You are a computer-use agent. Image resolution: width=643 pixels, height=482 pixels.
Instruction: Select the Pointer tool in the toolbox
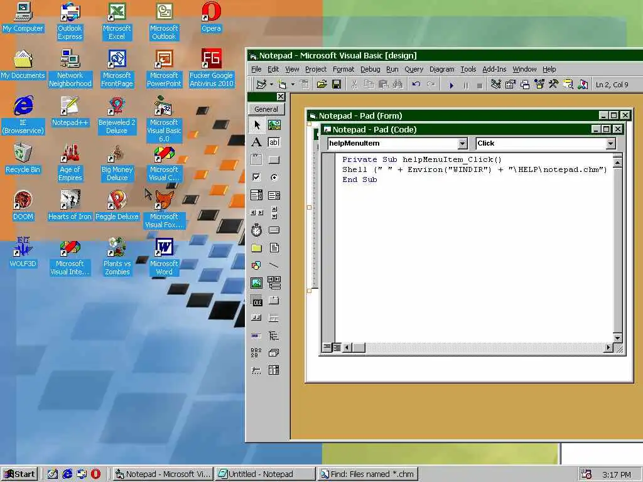(257, 125)
